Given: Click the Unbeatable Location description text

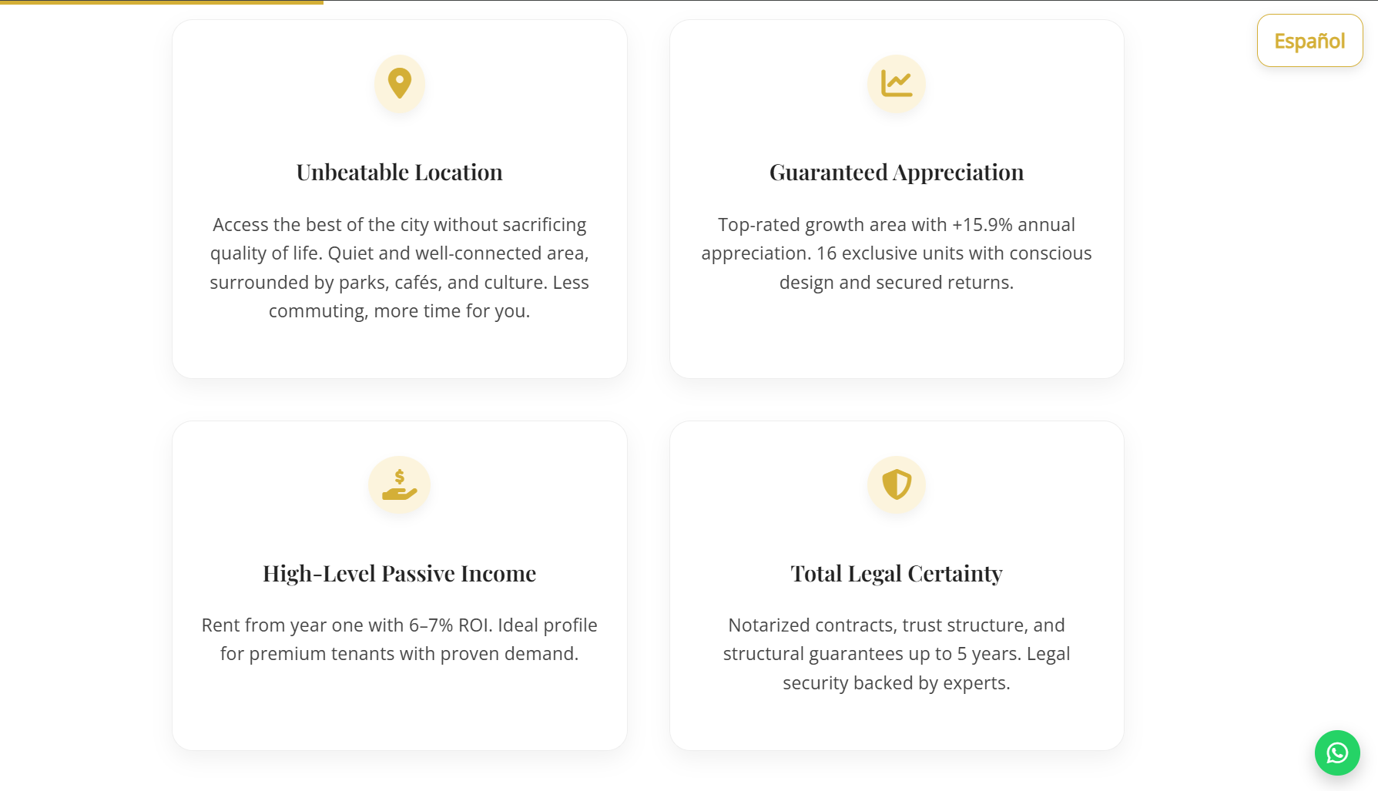Looking at the screenshot, I should point(399,267).
